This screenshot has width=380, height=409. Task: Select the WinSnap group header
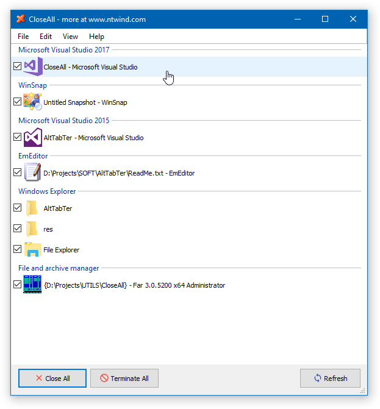pos(32,85)
